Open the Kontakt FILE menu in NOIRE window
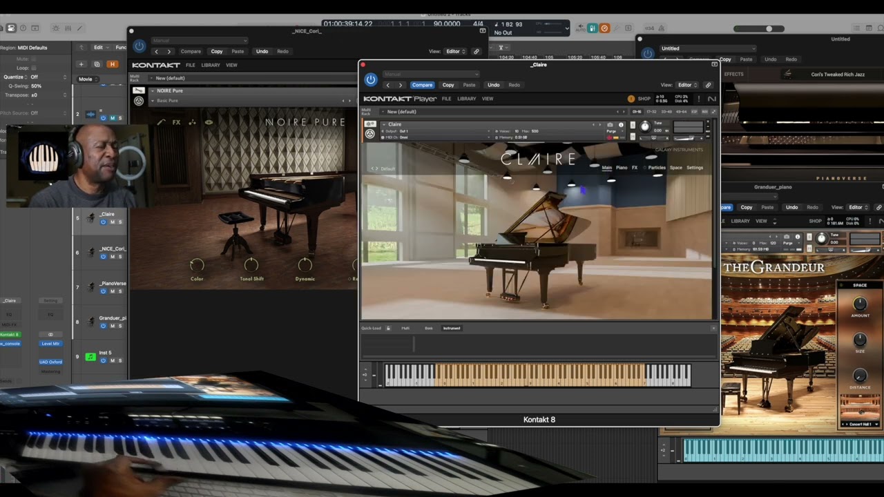This screenshot has width=884, height=497. (190, 65)
